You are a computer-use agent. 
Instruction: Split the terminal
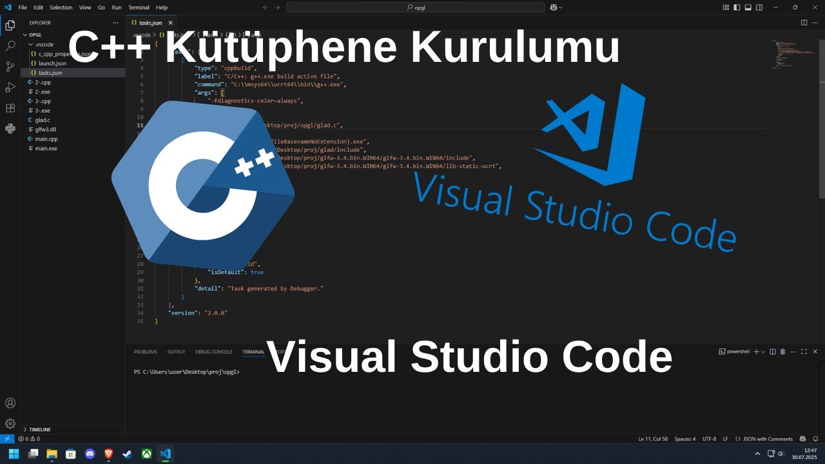[x=773, y=352]
